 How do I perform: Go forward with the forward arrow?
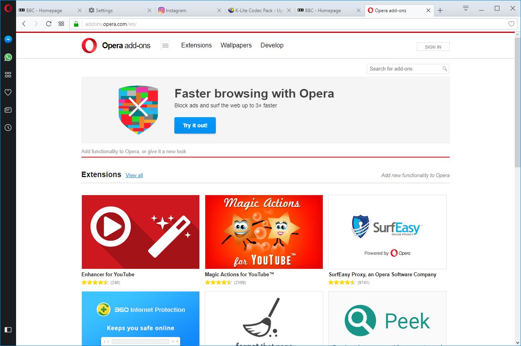pos(36,24)
